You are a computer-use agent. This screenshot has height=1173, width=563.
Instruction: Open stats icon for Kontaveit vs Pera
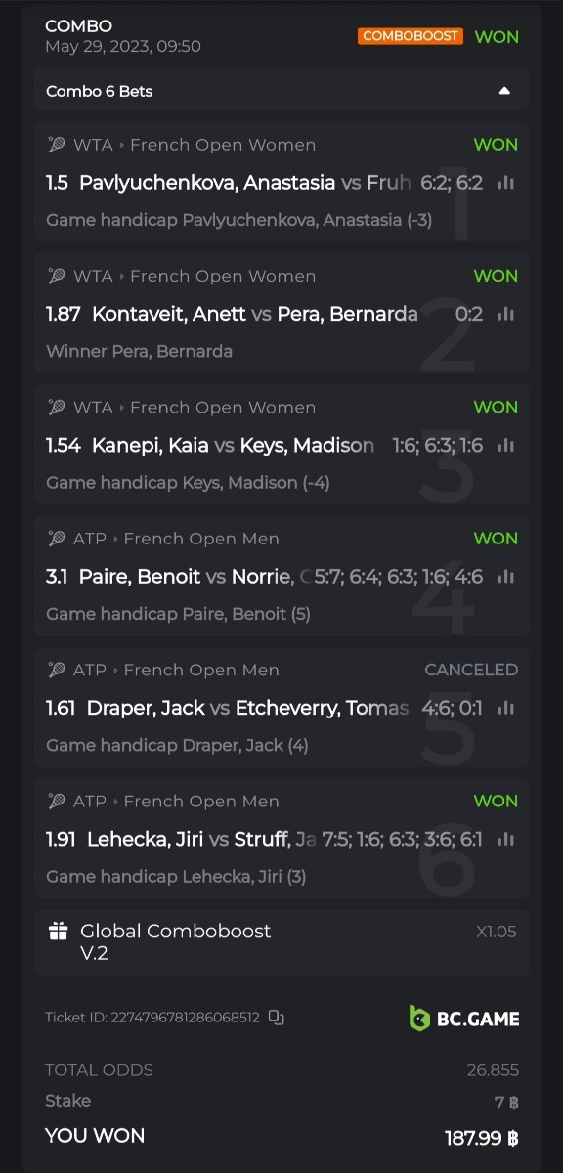click(505, 314)
